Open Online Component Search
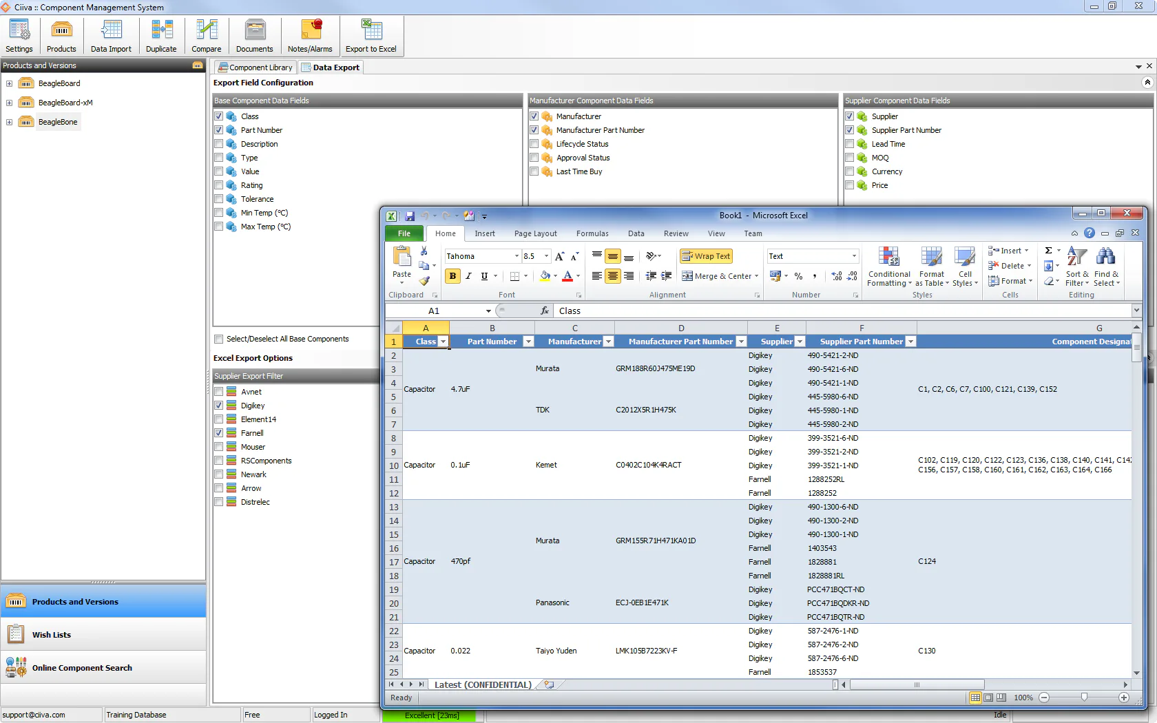 [103, 668]
